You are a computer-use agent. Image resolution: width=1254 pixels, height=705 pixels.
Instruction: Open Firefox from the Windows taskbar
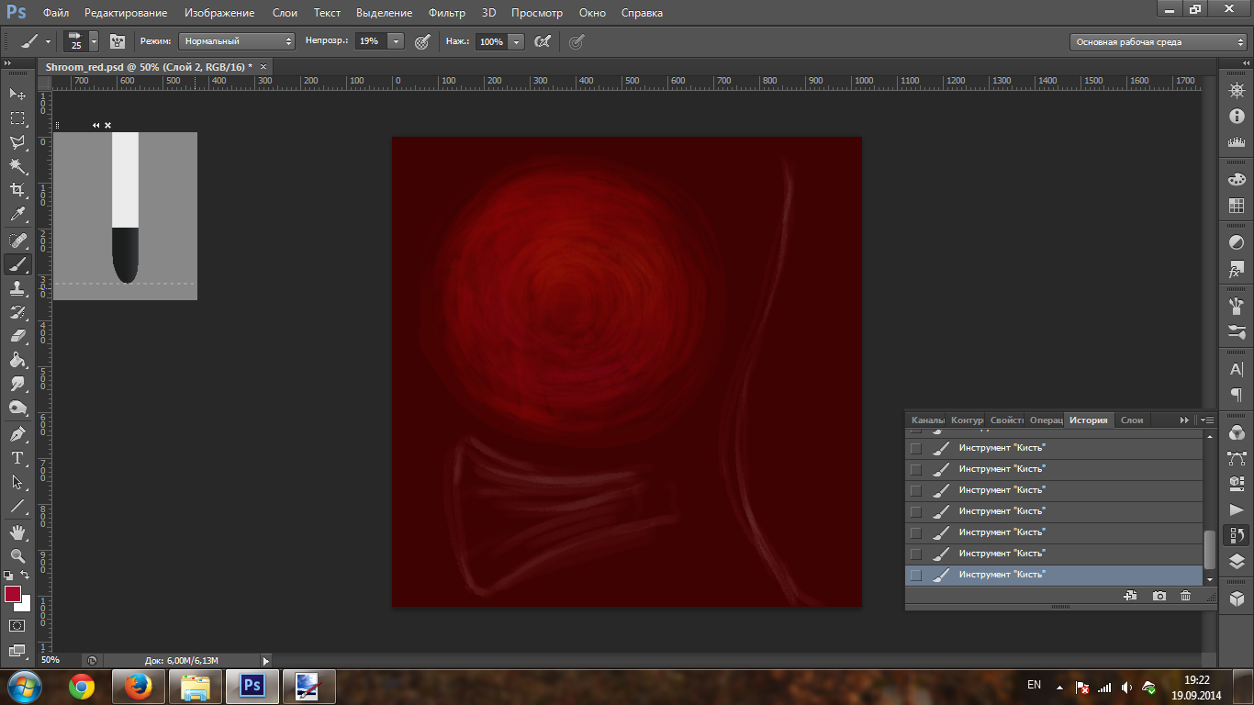[x=139, y=686]
